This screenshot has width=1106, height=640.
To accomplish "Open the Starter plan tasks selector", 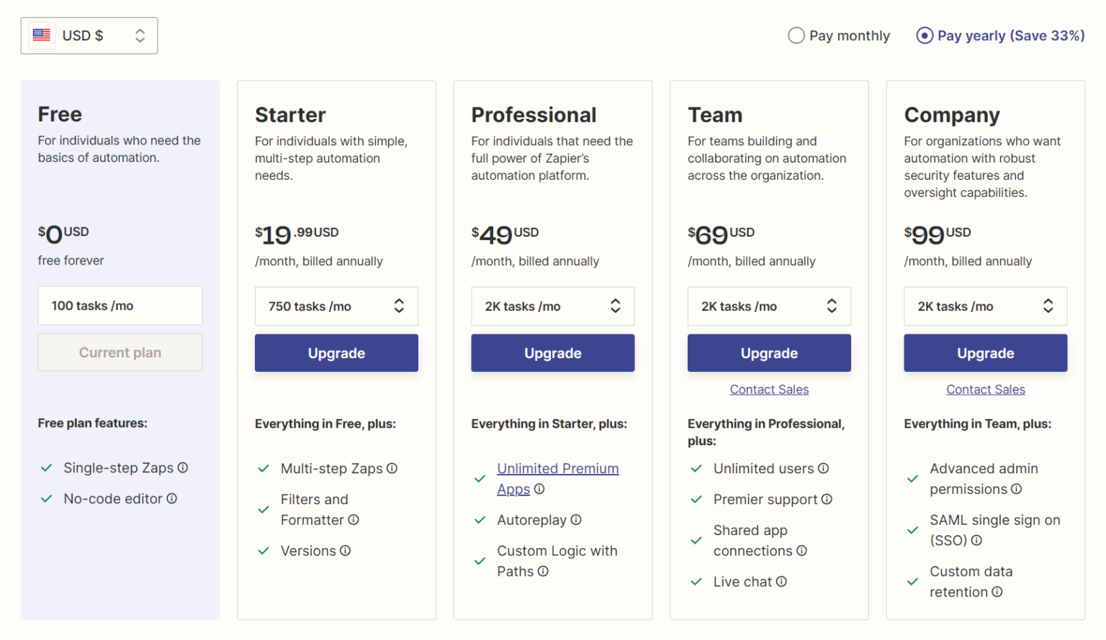I will click(336, 306).
